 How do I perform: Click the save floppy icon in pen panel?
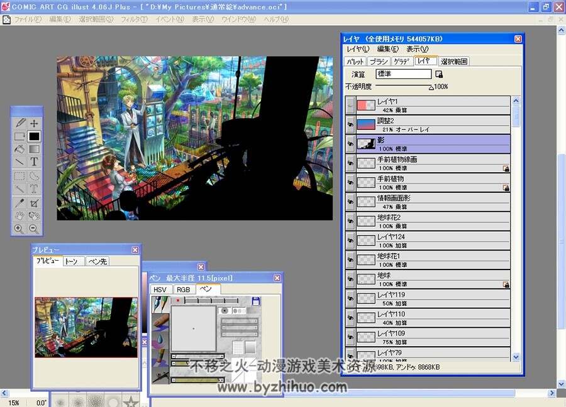(255, 301)
